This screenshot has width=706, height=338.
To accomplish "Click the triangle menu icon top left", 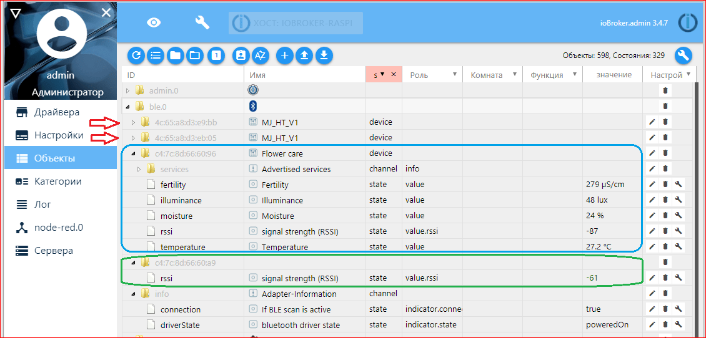I will [x=15, y=13].
